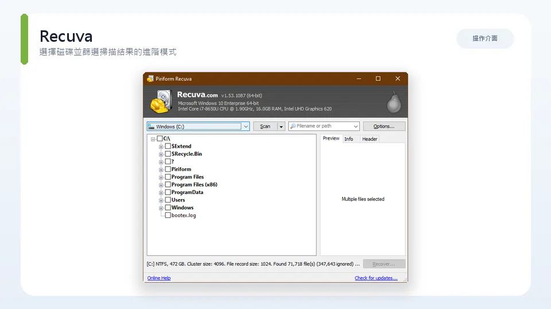Select the bootex.log file name
The width and height of the screenshot is (551, 309).
(x=184, y=216)
